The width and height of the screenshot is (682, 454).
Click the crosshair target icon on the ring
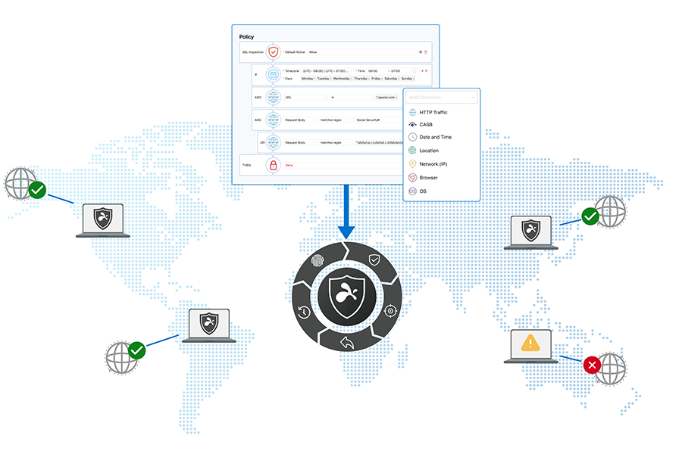coord(391,310)
